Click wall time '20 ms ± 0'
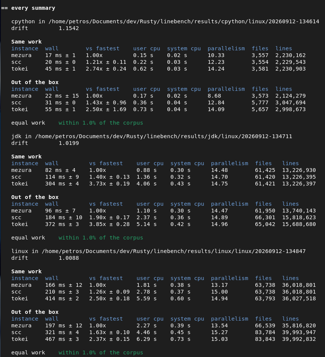The height and width of the screenshot is (357, 325). tap(60, 62)
